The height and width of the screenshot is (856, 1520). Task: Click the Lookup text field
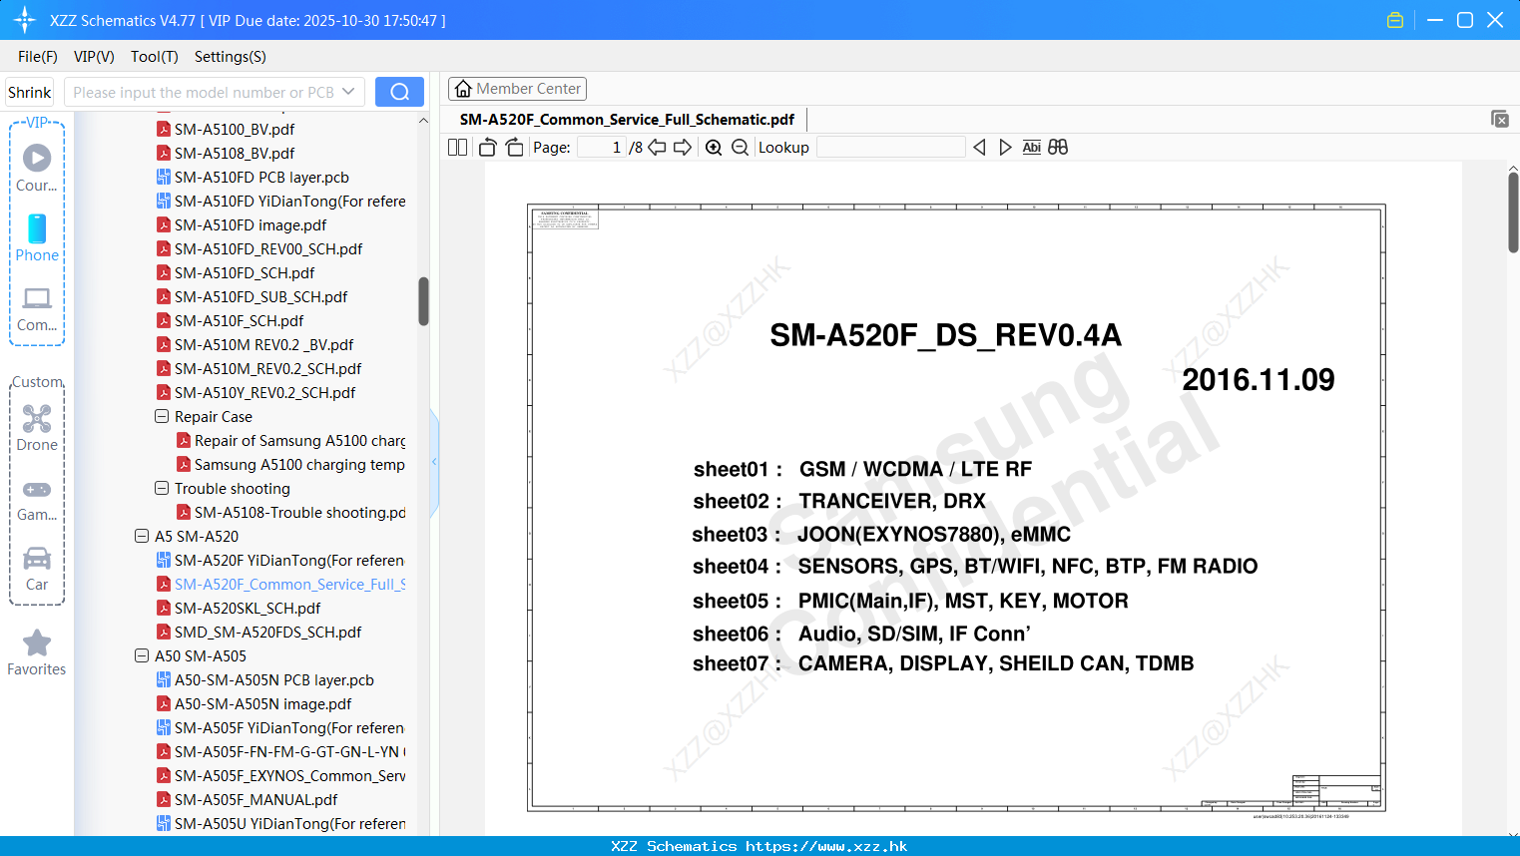pyautogui.click(x=891, y=147)
